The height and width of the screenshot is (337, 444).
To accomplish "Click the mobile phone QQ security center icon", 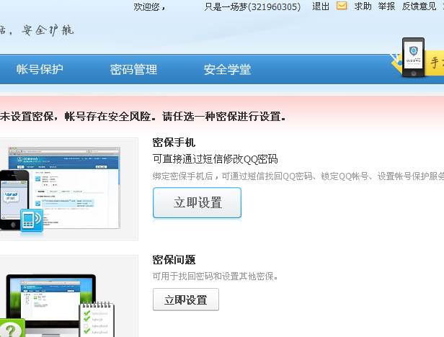I will 413,58.
